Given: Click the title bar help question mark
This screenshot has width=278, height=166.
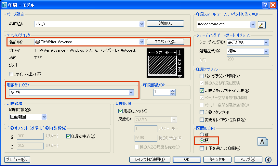Looking at the screenshot, I should (265, 5).
